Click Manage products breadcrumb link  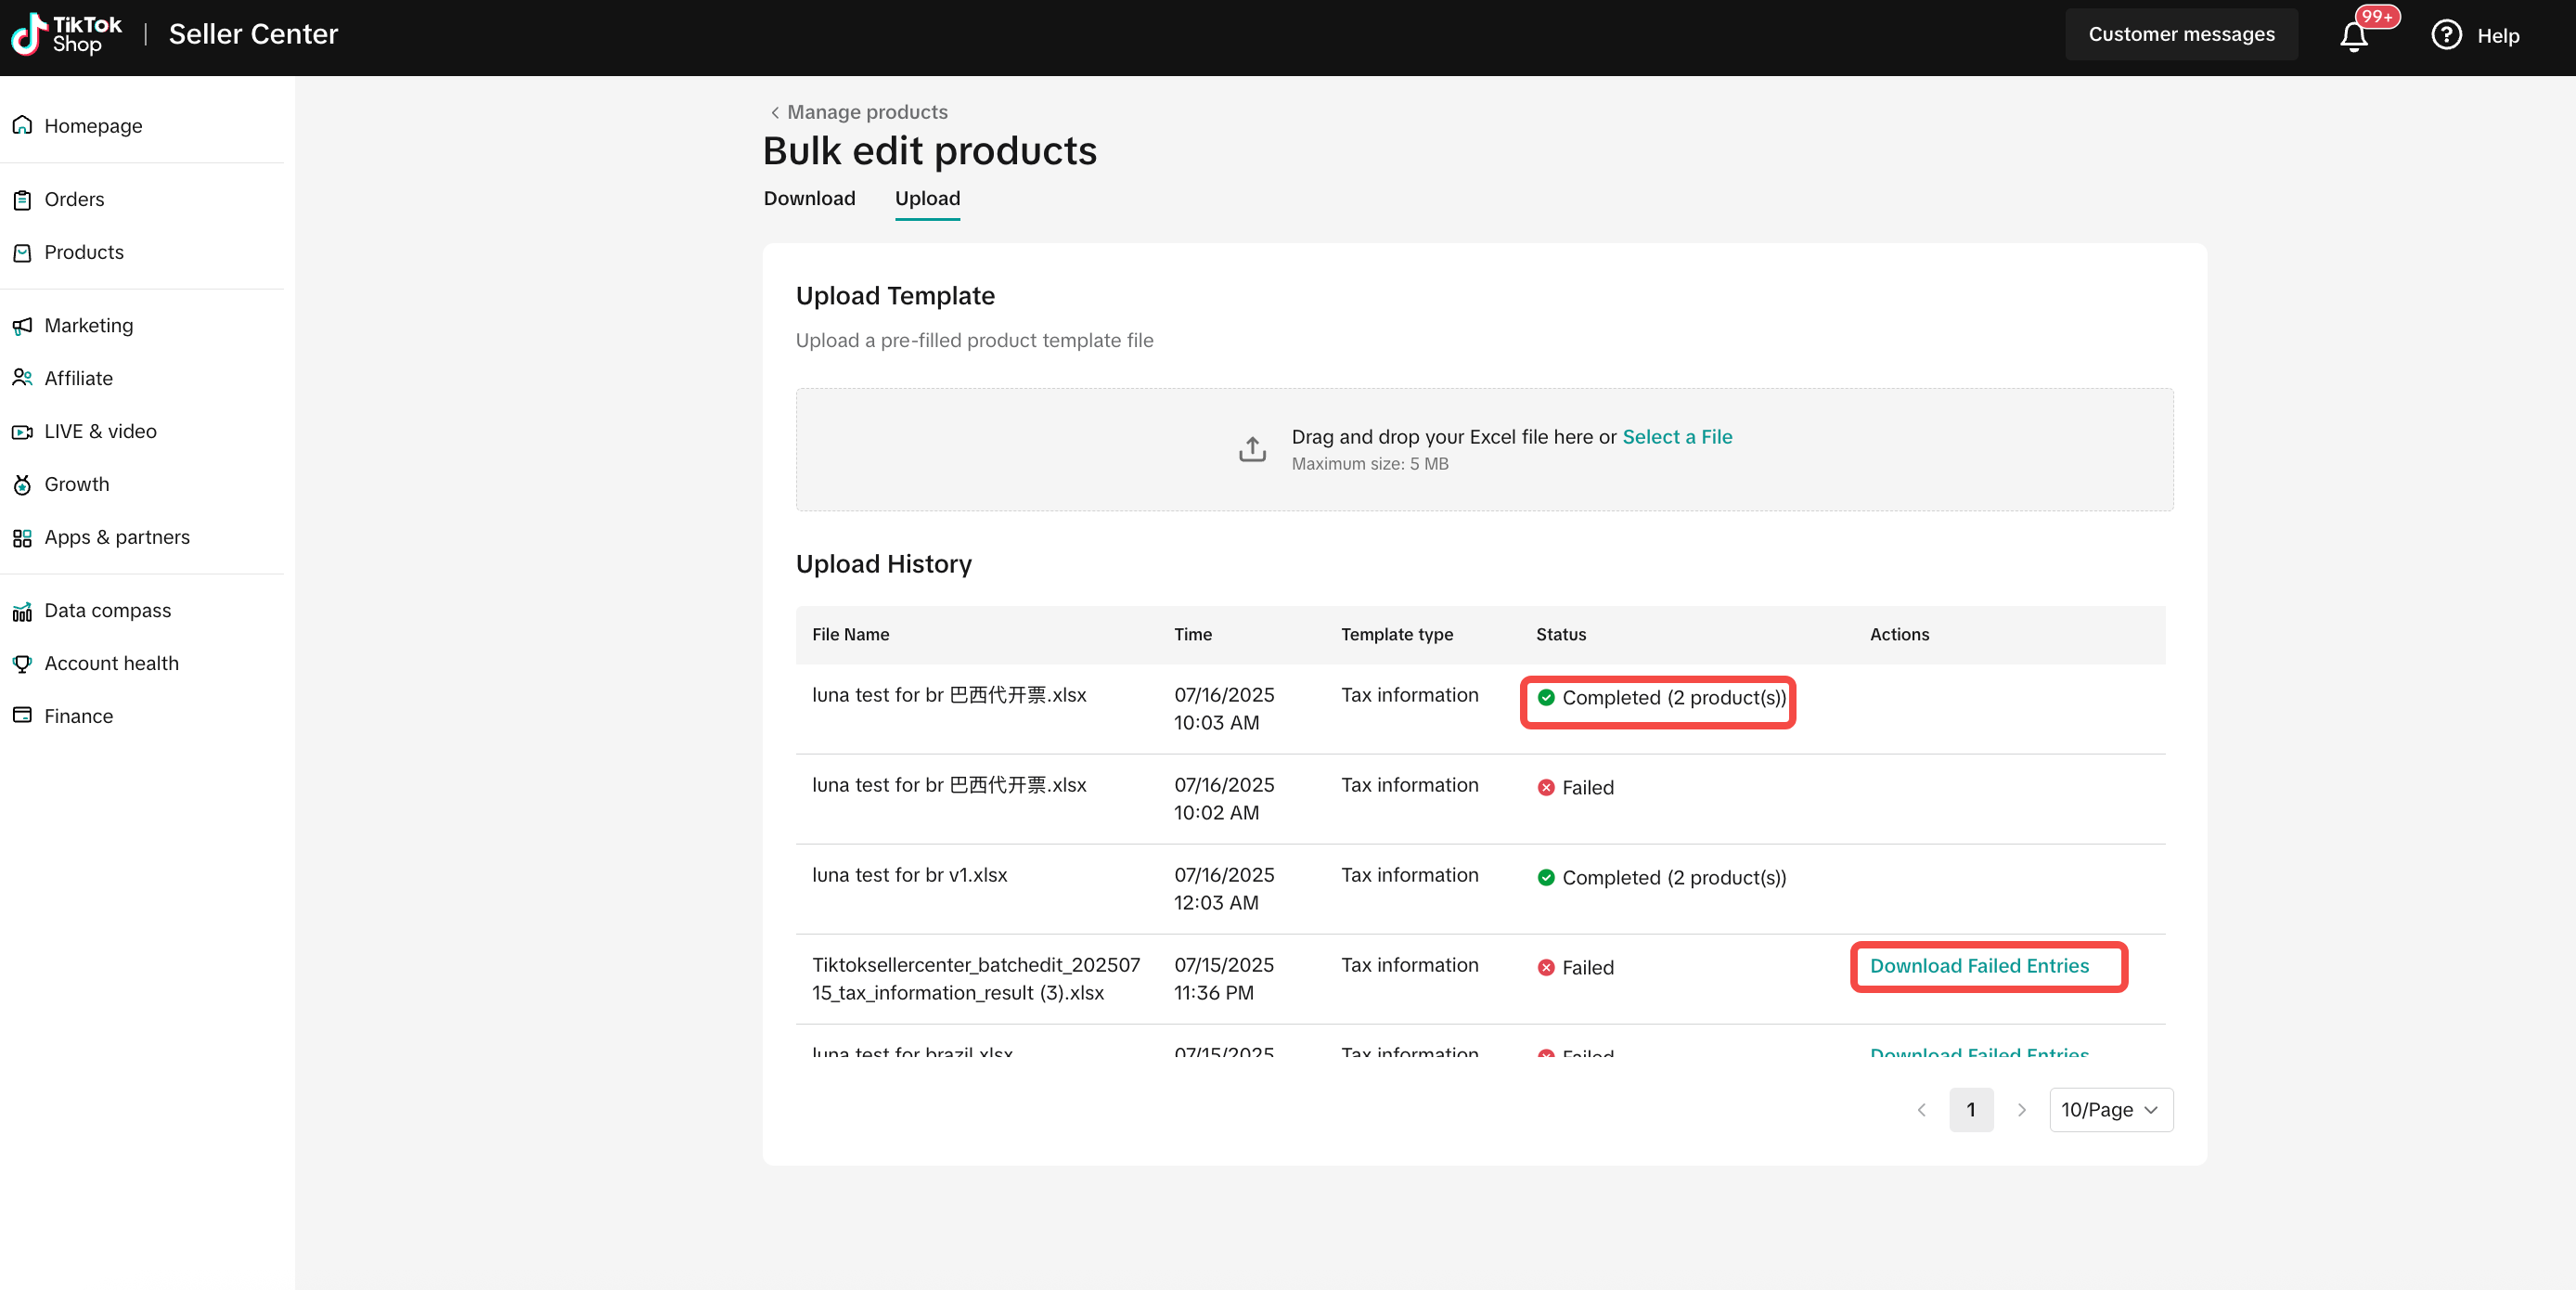point(866,112)
